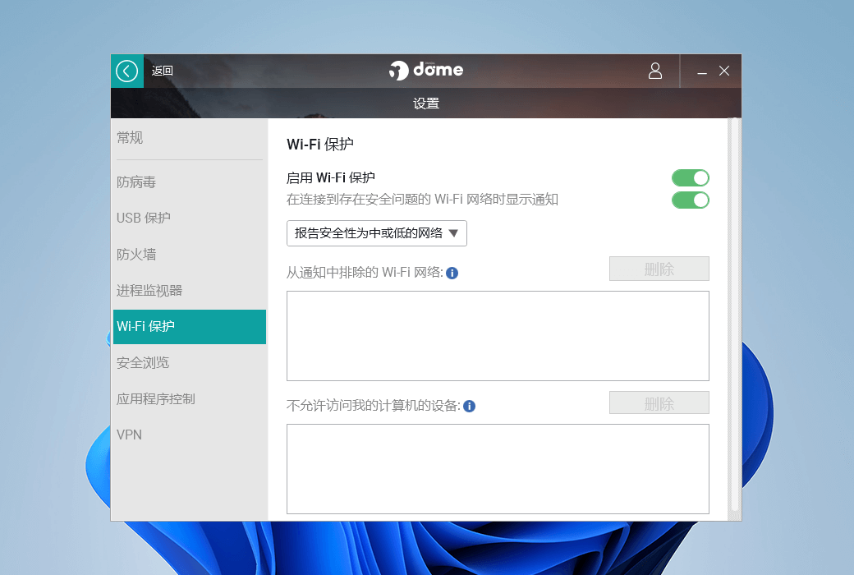Screen dimensions: 854x575
Task: Click info icon beside excluded Wi-Fi networks
Action: pyautogui.click(x=452, y=273)
